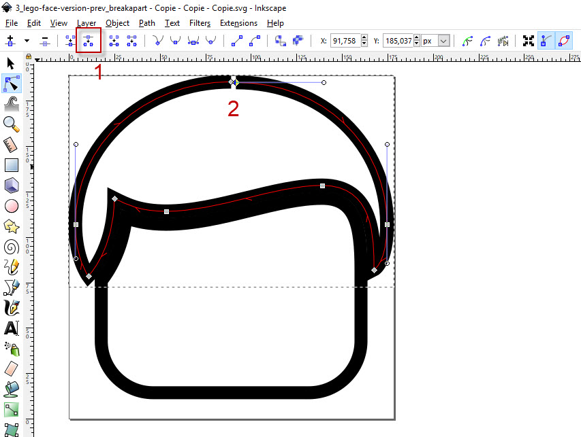Open the Path menu
The image size is (581, 437).
tap(146, 23)
